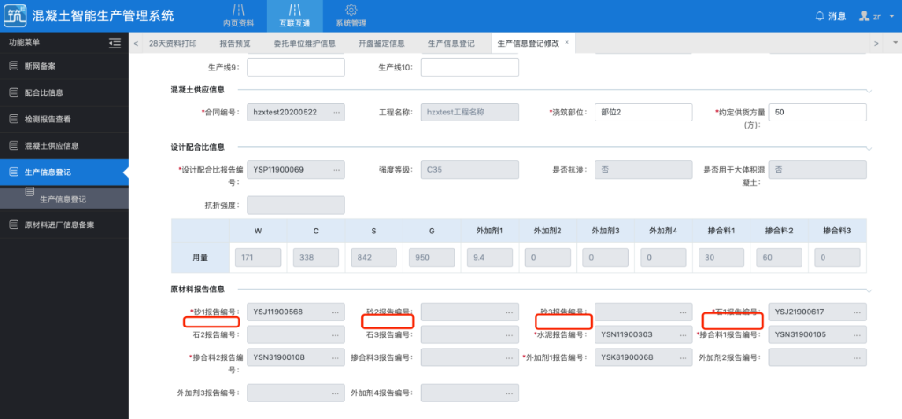Open the 互联互通 top navigation module
The image size is (902, 419).
(294, 16)
